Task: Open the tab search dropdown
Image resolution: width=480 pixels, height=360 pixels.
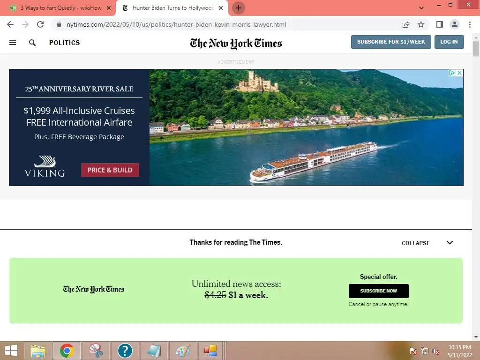Action: point(421,8)
